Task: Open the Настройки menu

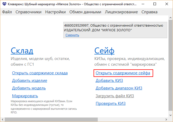Action: 55,12
